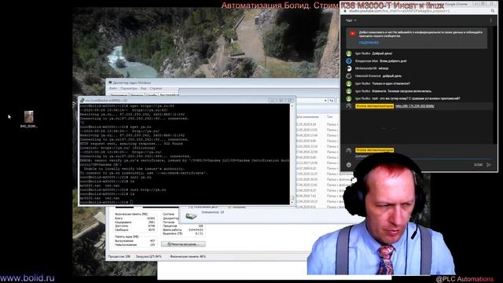Click the 'Процессов: 108' status bar entry

119,257
